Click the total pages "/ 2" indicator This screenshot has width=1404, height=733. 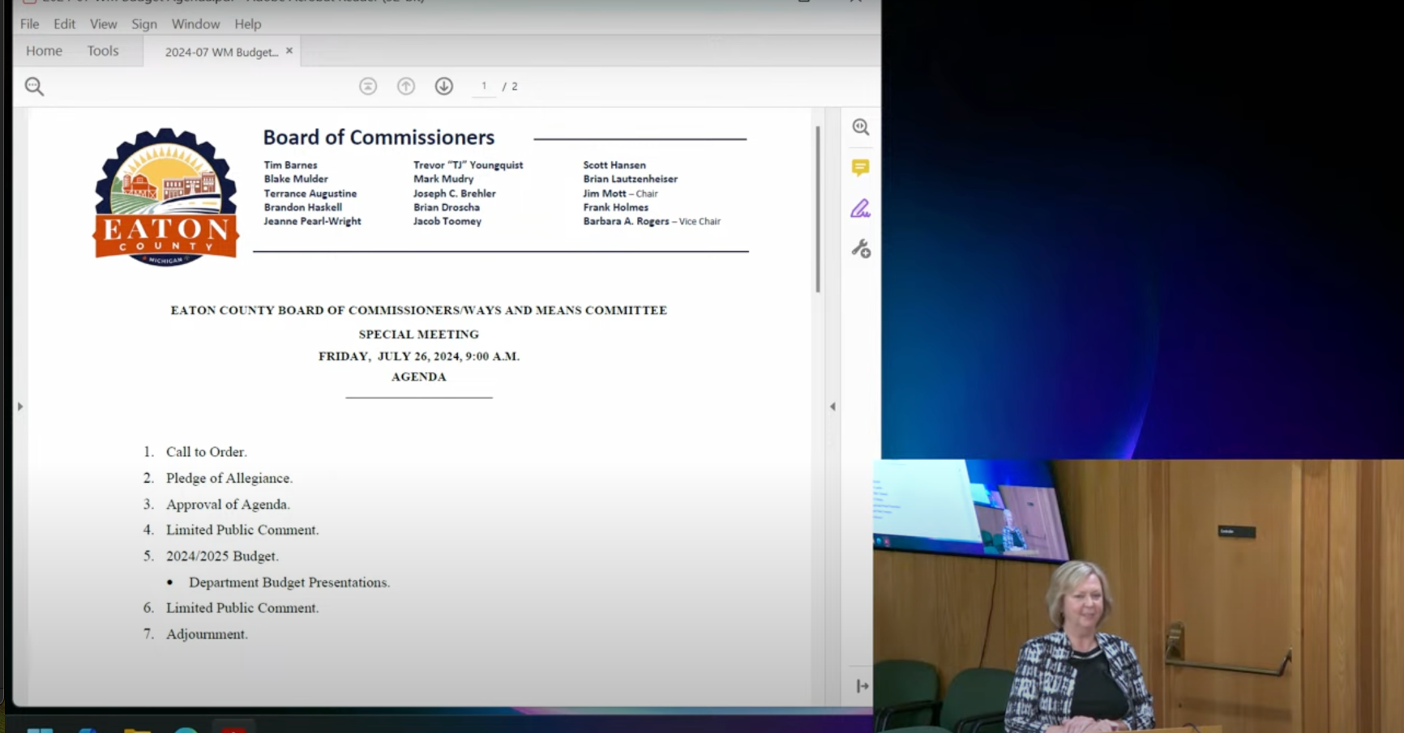pos(510,87)
